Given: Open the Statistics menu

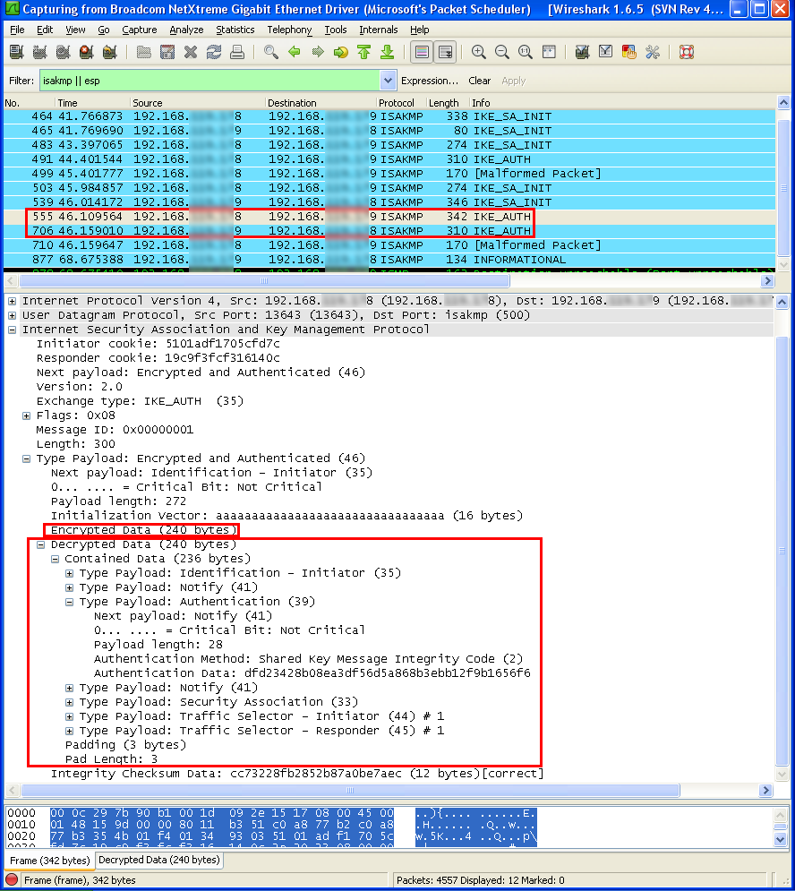Looking at the screenshot, I should (235, 30).
